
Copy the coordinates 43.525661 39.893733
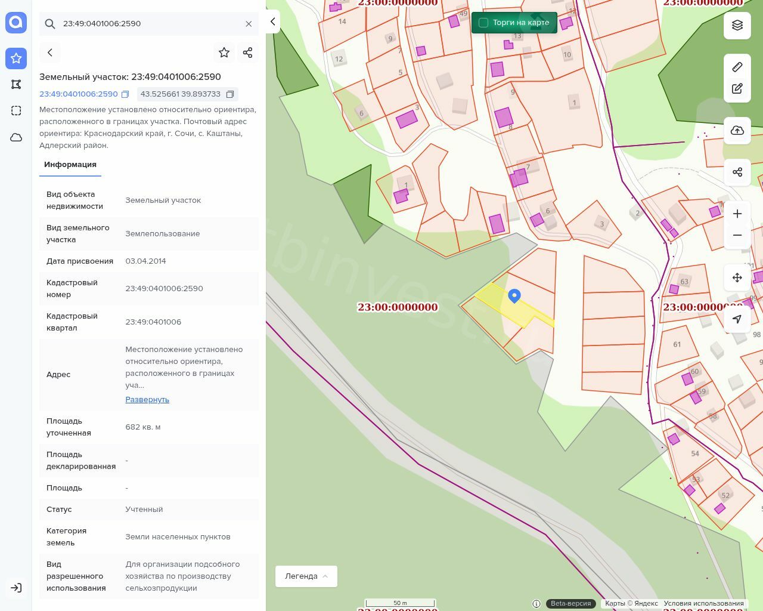(230, 94)
